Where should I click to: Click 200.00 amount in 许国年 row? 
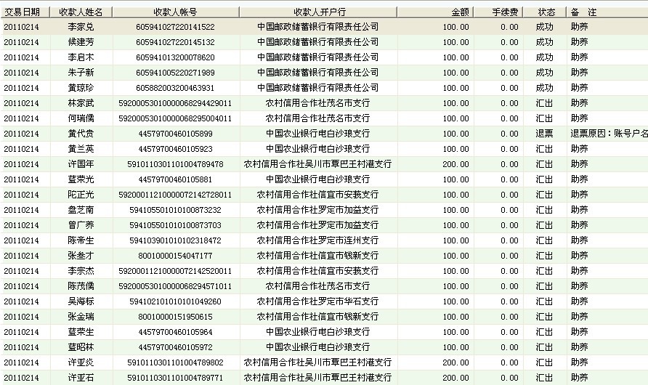(455, 164)
